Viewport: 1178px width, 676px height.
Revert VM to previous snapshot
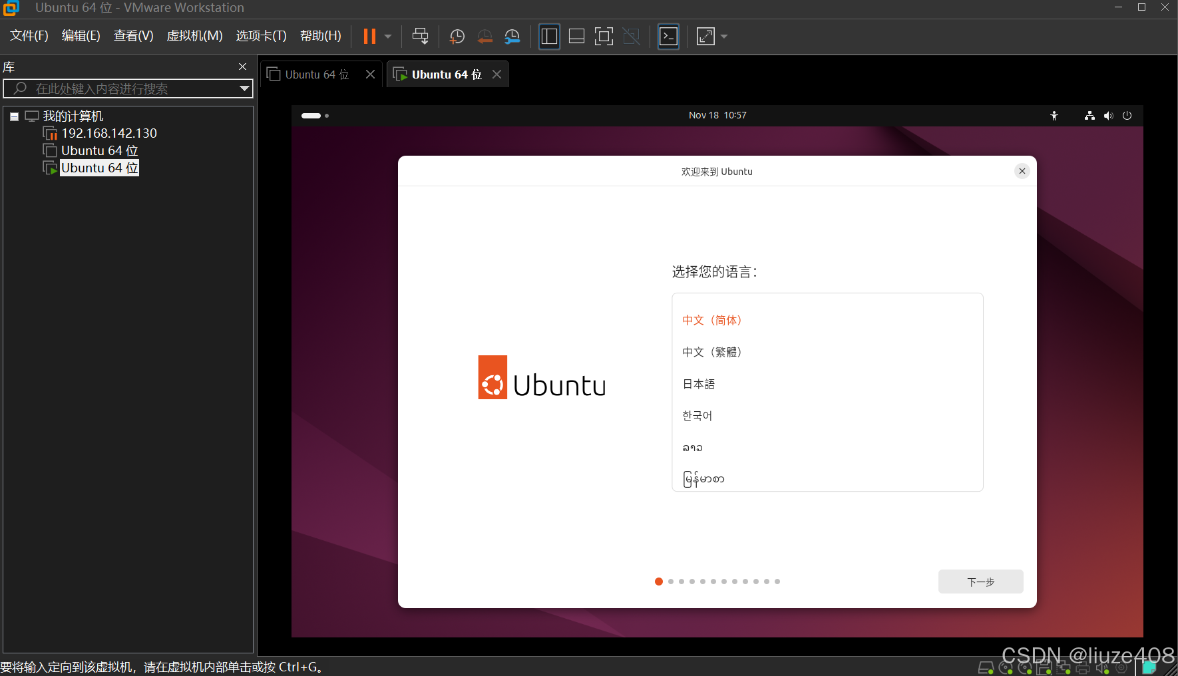485,36
